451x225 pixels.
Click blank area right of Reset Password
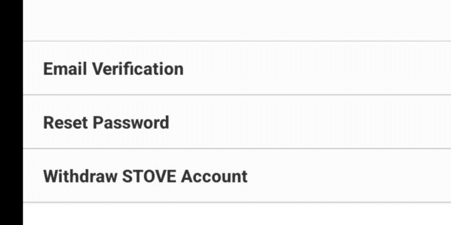pos(311,122)
